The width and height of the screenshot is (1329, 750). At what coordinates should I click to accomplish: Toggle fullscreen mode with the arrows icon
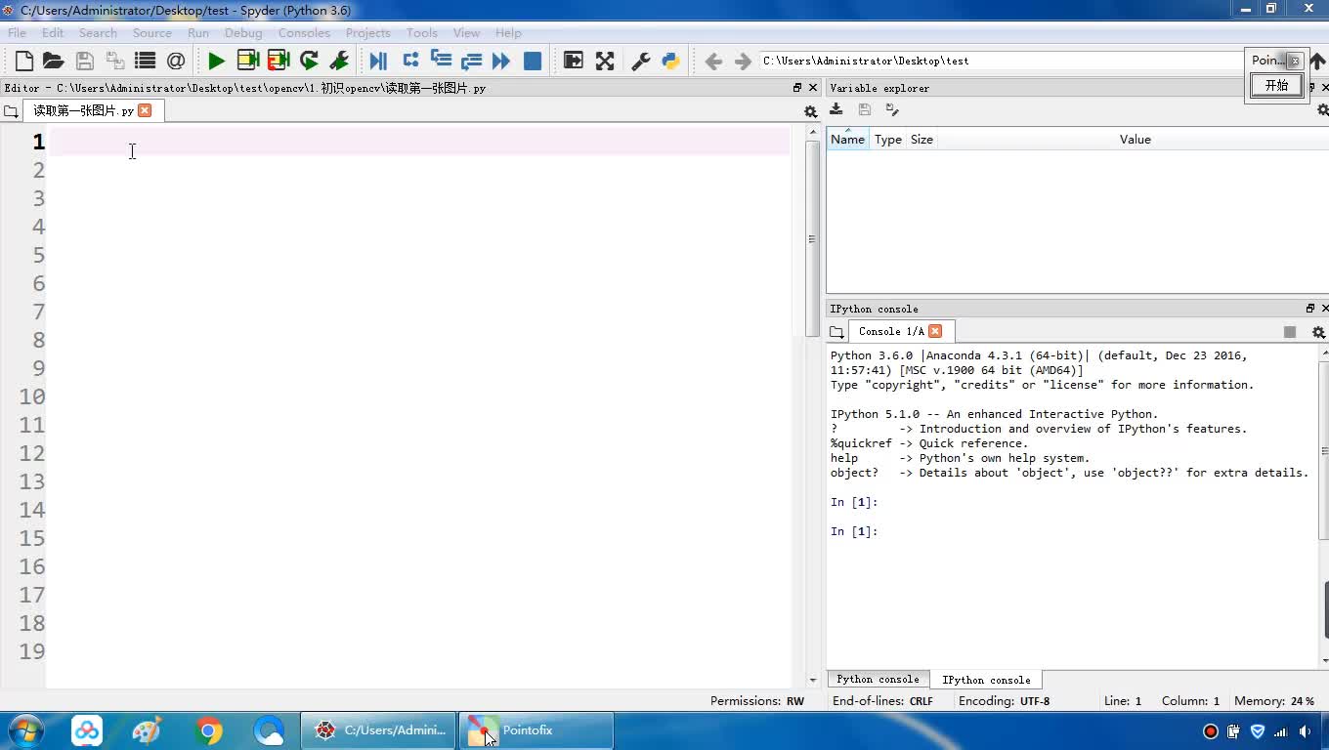tap(605, 61)
